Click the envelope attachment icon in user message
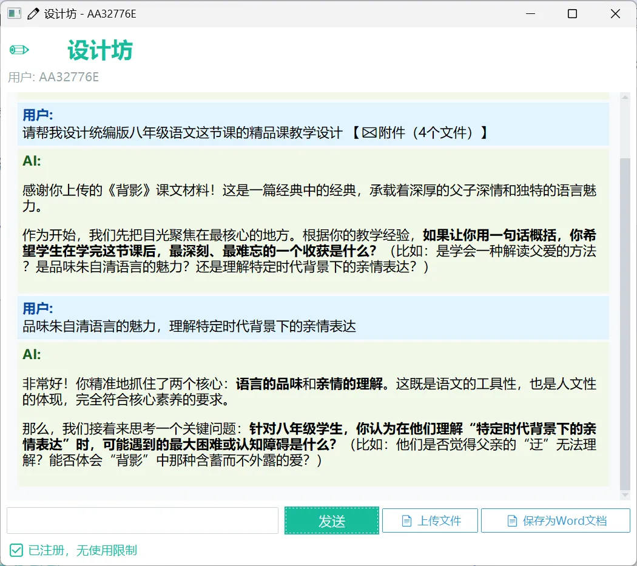Image resolution: width=637 pixels, height=566 pixels. tap(369, 133)
